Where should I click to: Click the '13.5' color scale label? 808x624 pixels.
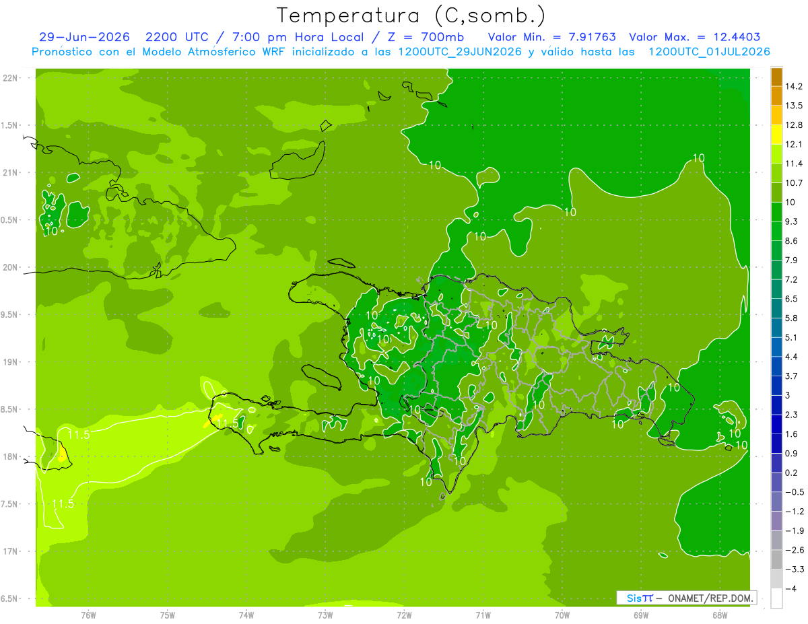(x=794, y=106)
